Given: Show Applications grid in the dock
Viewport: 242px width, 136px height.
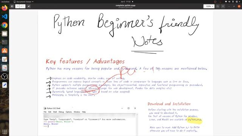Looking at the screenshot, I should (x=5, y=132).
